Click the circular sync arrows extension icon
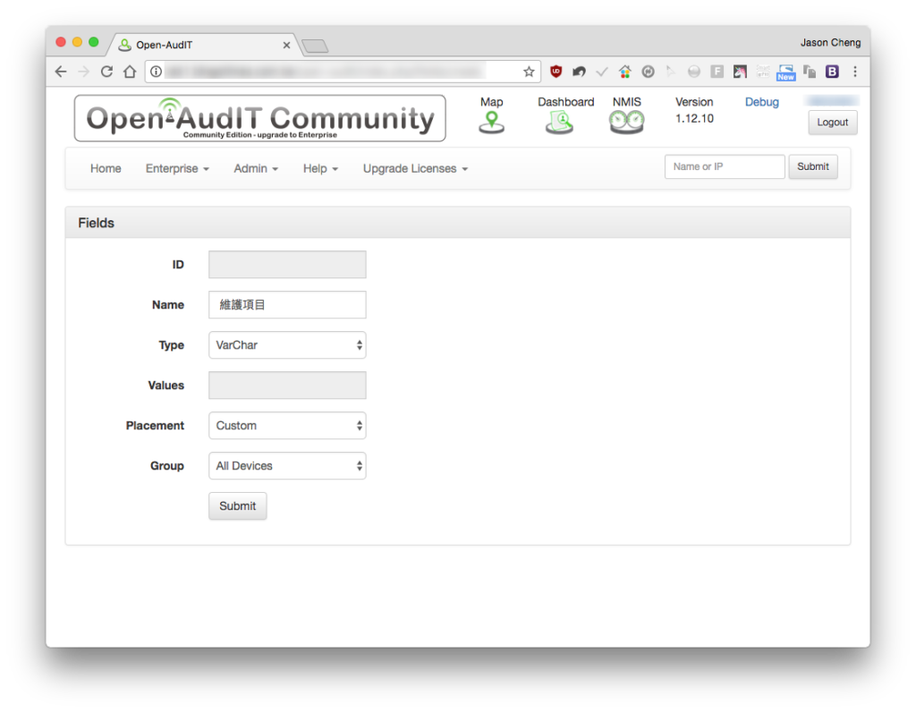916x713 pixels. coord(648,72)
